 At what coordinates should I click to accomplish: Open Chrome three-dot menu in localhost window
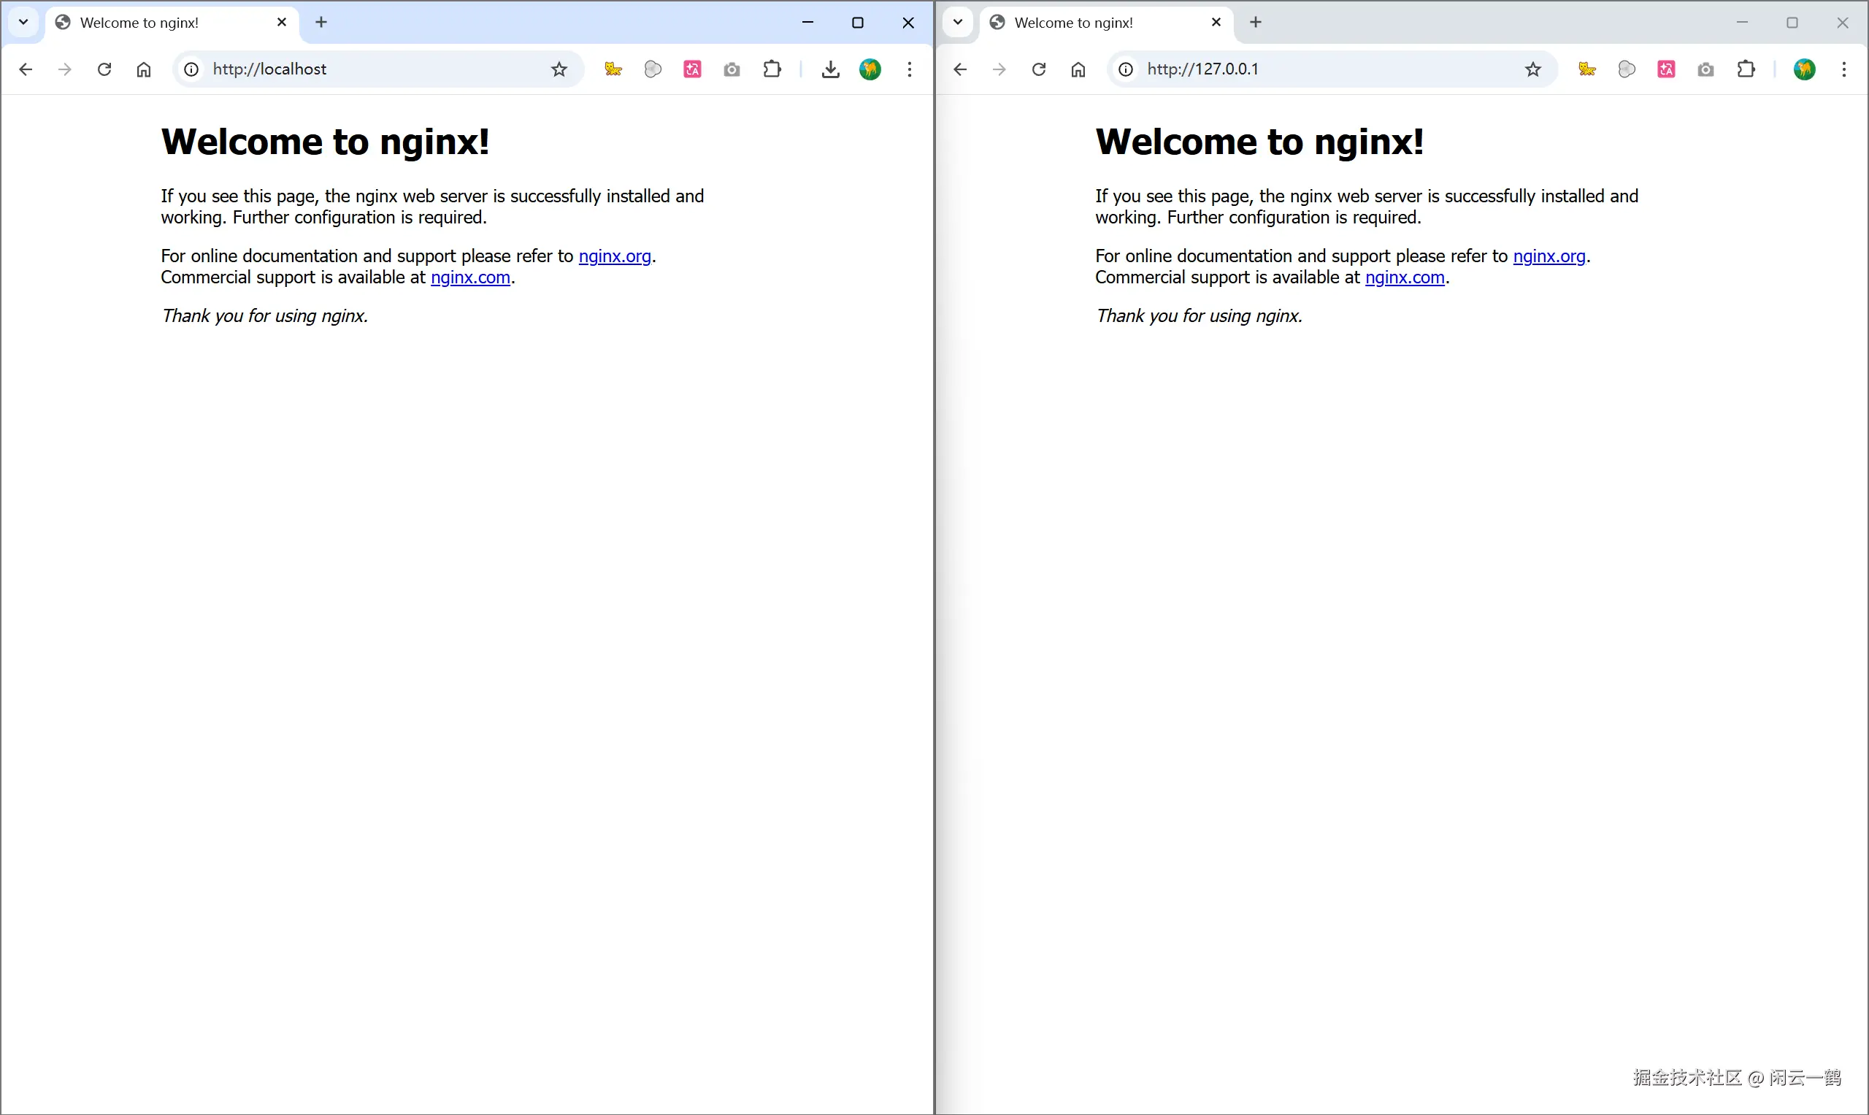(910, 69)
